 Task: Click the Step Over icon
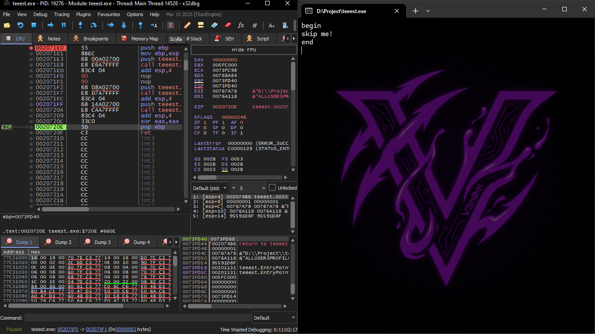click(93, 25)
